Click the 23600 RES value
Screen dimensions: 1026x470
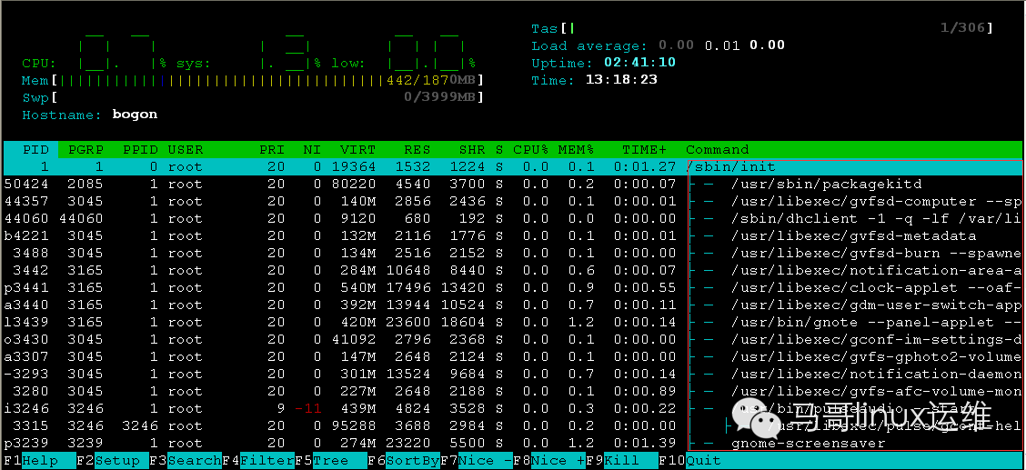[408, 322]
